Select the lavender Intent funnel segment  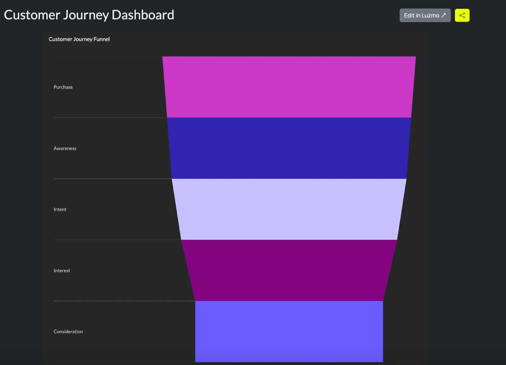(x=289, y=209)
